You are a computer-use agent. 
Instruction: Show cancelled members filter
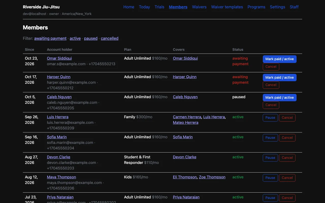point(109,39)
